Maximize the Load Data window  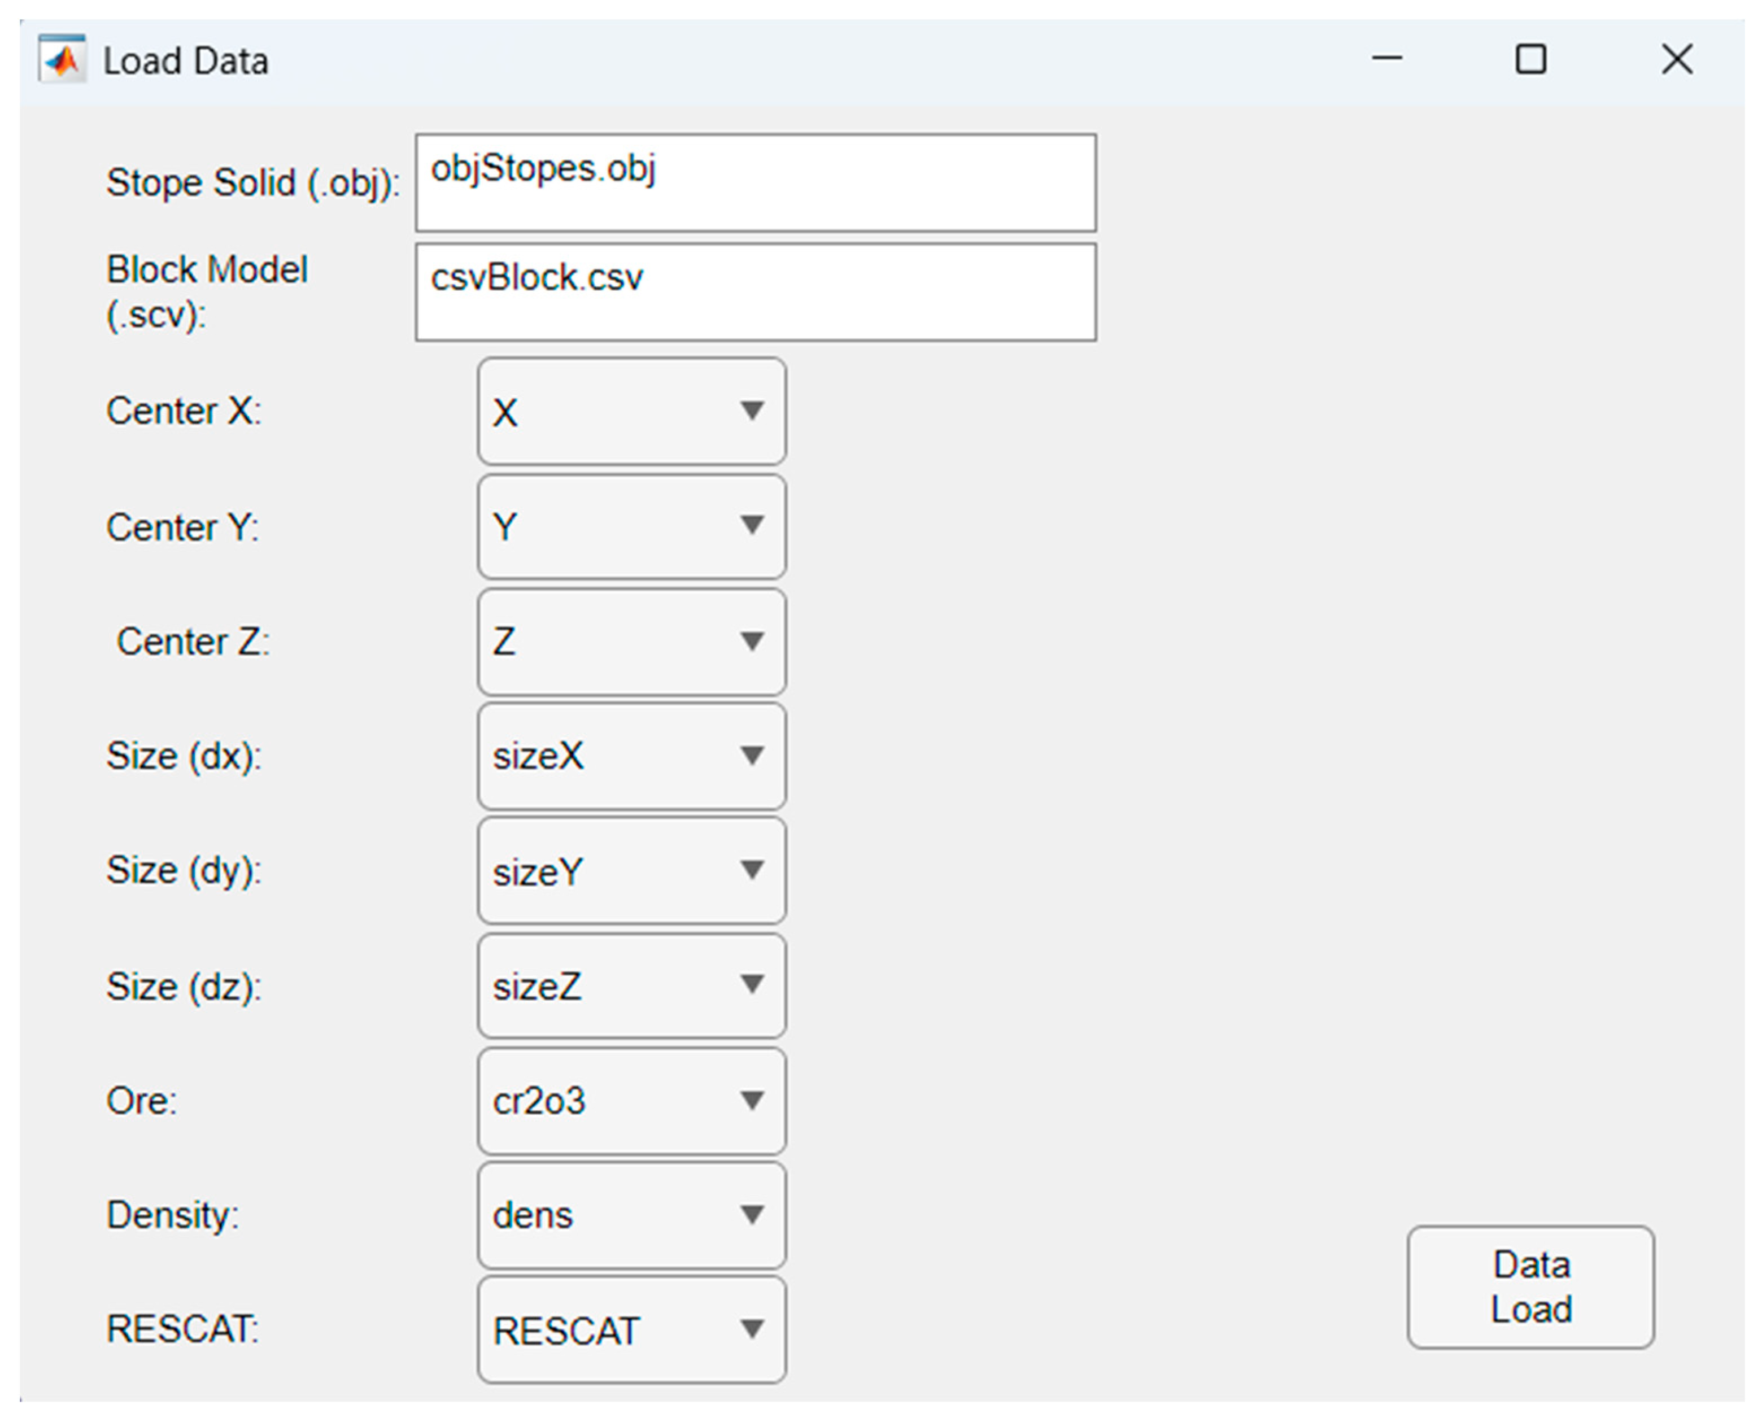point(1530,59)
